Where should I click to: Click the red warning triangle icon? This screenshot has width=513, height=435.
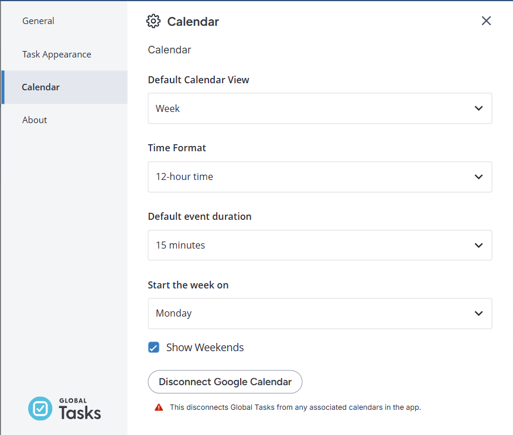tap(159, 407)
